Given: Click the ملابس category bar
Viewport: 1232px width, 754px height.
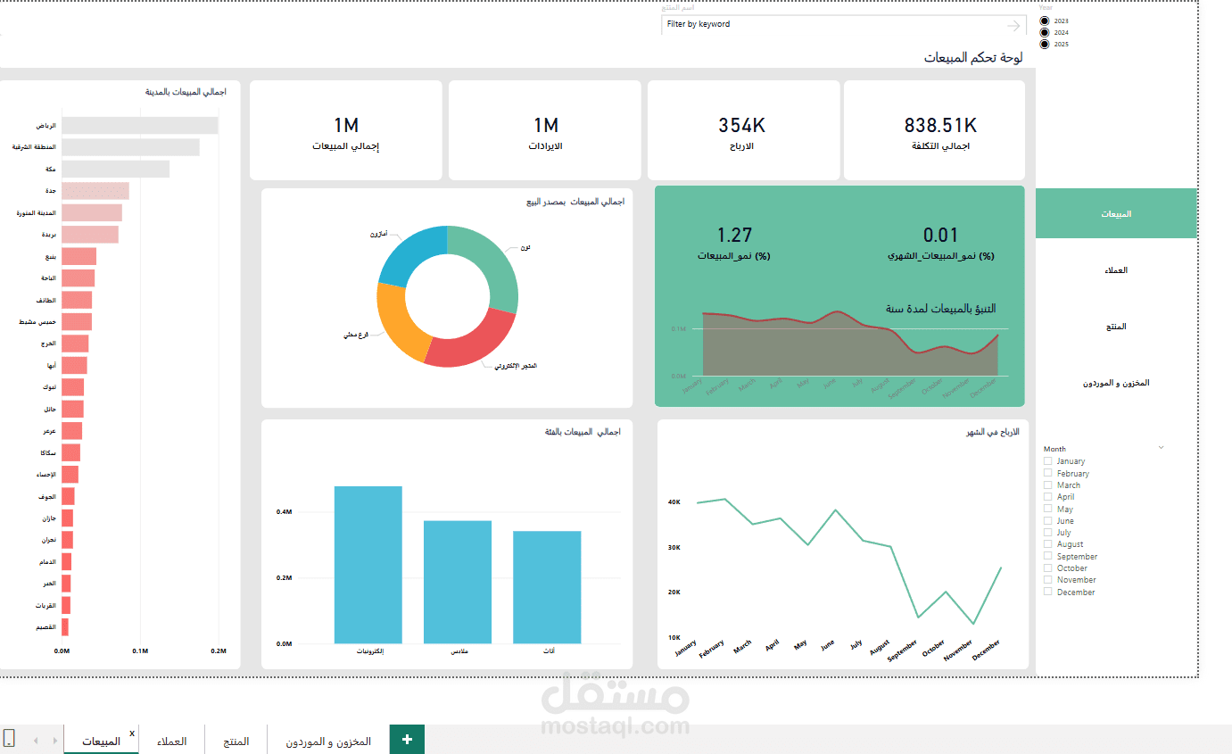Looking at the screenshot, I should (458, 582).
